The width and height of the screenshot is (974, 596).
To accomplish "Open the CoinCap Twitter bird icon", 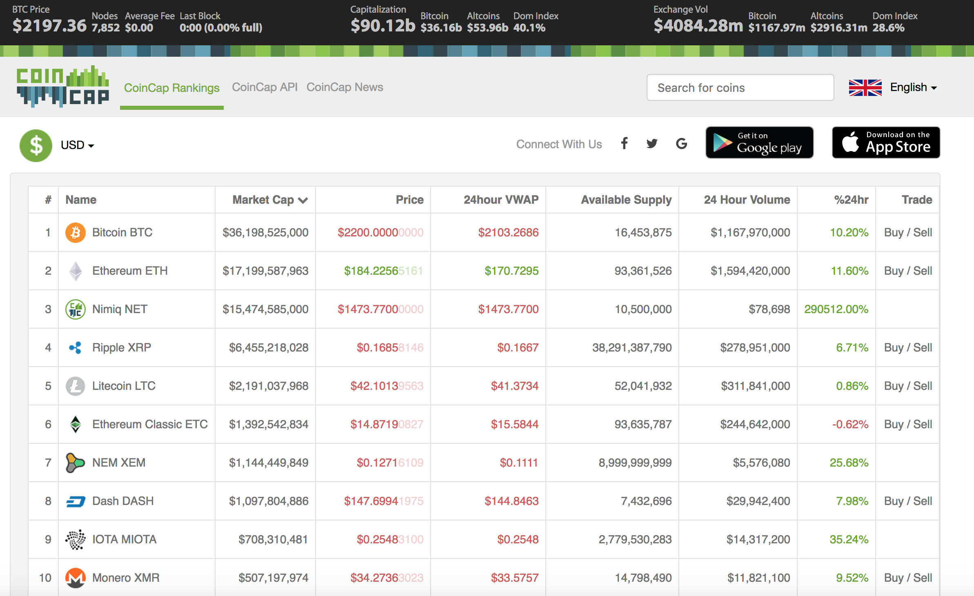I will tap(652, 144).
